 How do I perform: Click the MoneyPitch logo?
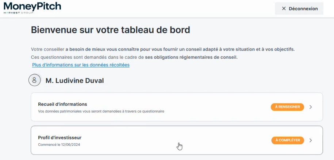click(32, 6)
